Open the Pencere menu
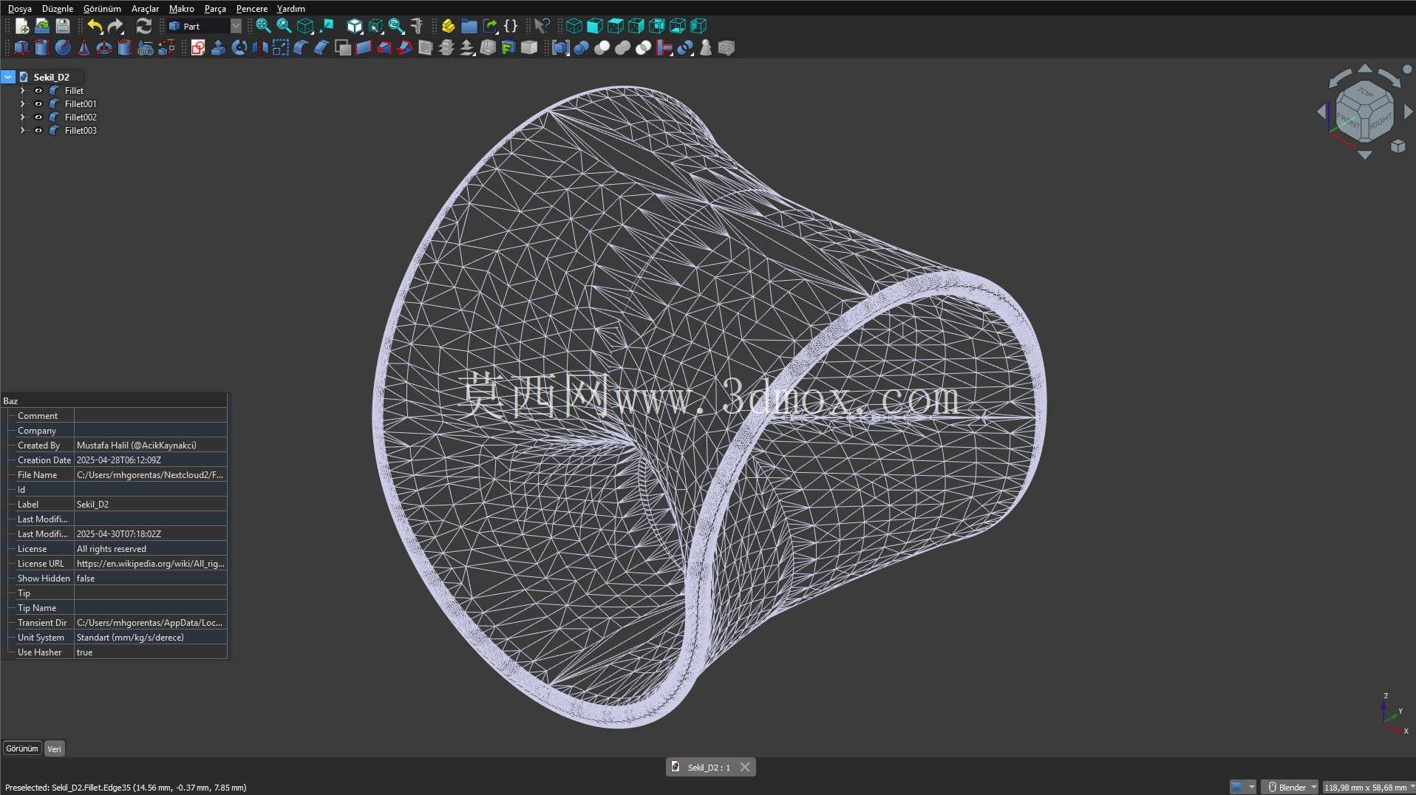This screenshot has width=1416, height=795. click(252, 9)
